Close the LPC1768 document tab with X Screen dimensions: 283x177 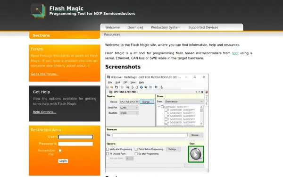pyautogui.click(x=202, y=92)
